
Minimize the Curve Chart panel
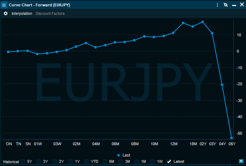[234, 5]
